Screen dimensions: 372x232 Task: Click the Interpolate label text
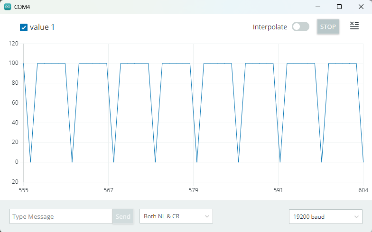pyautogui.click(x=270, y=27)
